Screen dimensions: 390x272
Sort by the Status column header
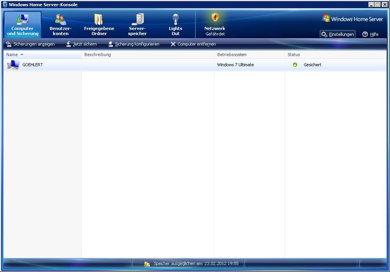(294, 55)
